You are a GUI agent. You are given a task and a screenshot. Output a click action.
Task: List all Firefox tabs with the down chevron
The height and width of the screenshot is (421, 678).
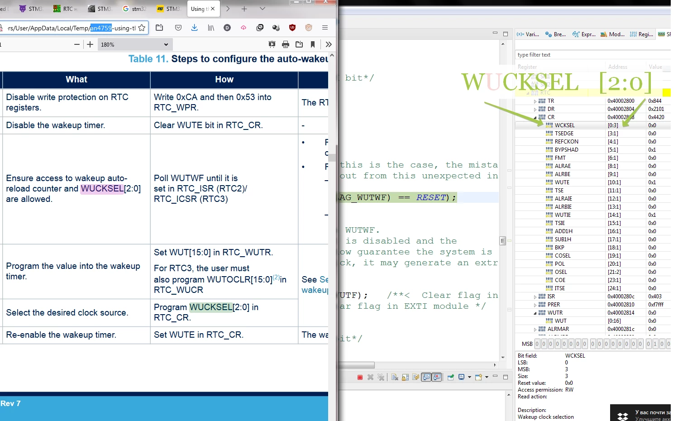click(x=263, y=9)
